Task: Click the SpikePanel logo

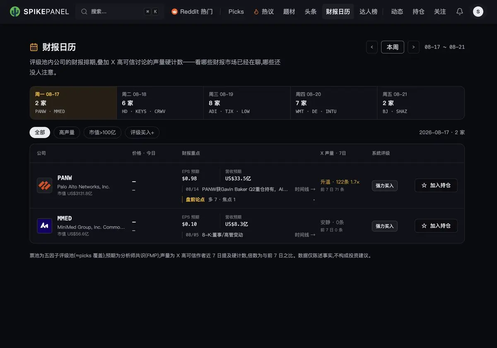Action: tap(39, 12)
